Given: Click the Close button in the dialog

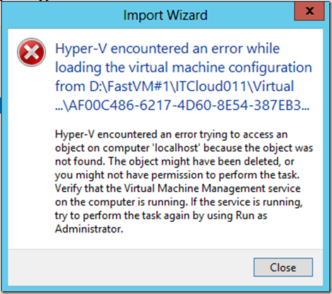Looking at the screenshot, I should 283,267.
